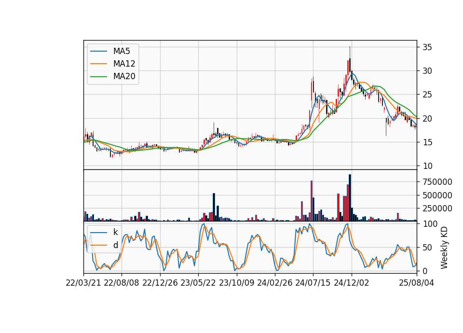Viewport: 463px width, 333px height.
Task: Click the 20 price axis tick label
Action: (427, 119)
